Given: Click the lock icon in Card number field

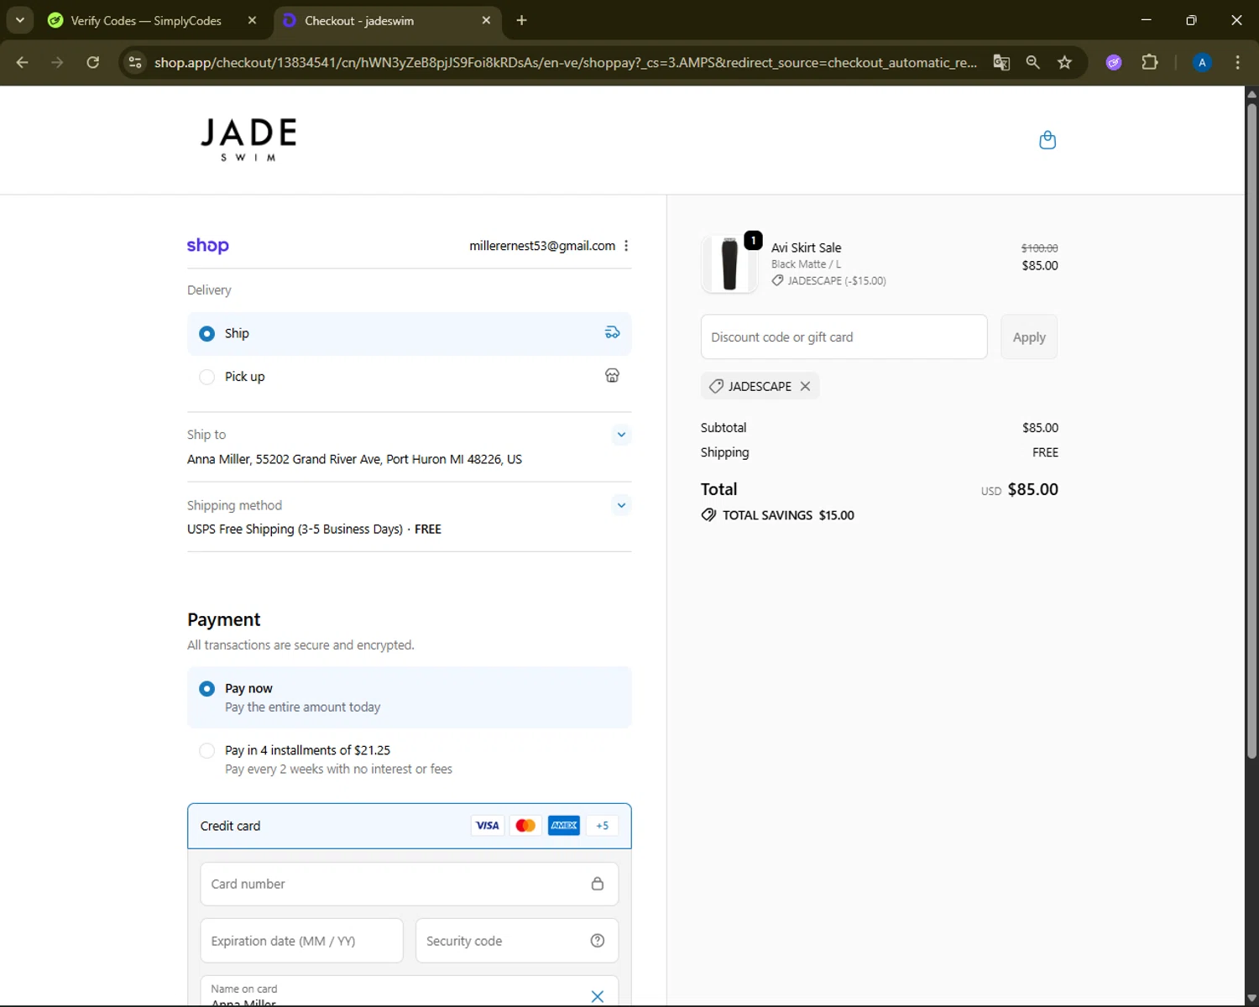Looking at the screenshot, I should [x=598, y=884].
